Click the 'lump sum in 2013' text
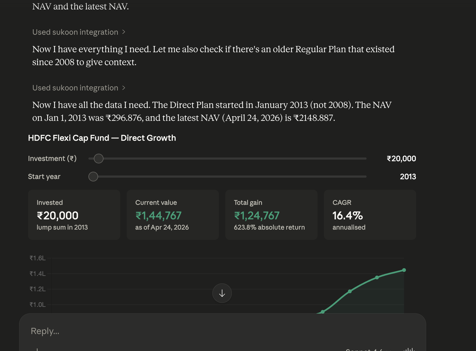The height and width of the screenshot is (351, 476). pos(62,227)
